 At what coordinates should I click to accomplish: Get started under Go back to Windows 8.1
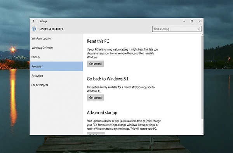pyautogui.click(x=96, y=97)
